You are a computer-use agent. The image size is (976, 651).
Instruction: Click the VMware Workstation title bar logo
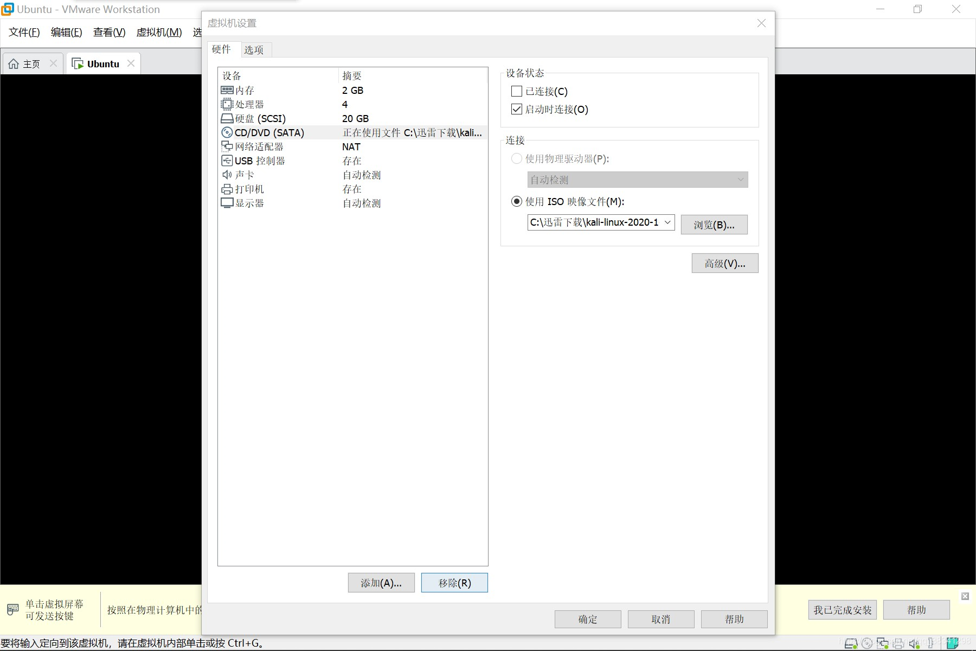(8, 9)
